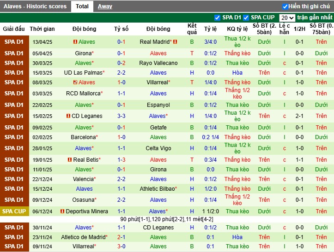Uncheck the SPA CUP league filter
The height and width of the screenshot is (252, 334).
246,18
